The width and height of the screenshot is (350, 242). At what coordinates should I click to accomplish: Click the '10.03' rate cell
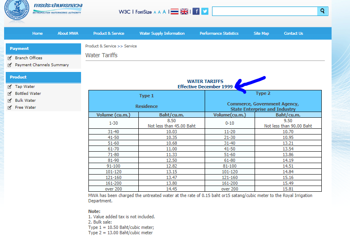click(172, 132)
